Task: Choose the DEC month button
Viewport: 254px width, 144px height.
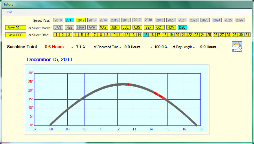Action: click(182, 28)
